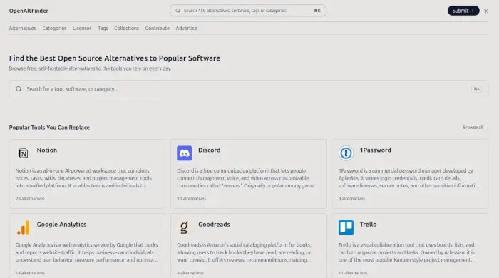The width and height of the screenshot is (499, 278).
Task: Open the Contribute nav item
Action: pyautogui.click(x=158, y=28)
